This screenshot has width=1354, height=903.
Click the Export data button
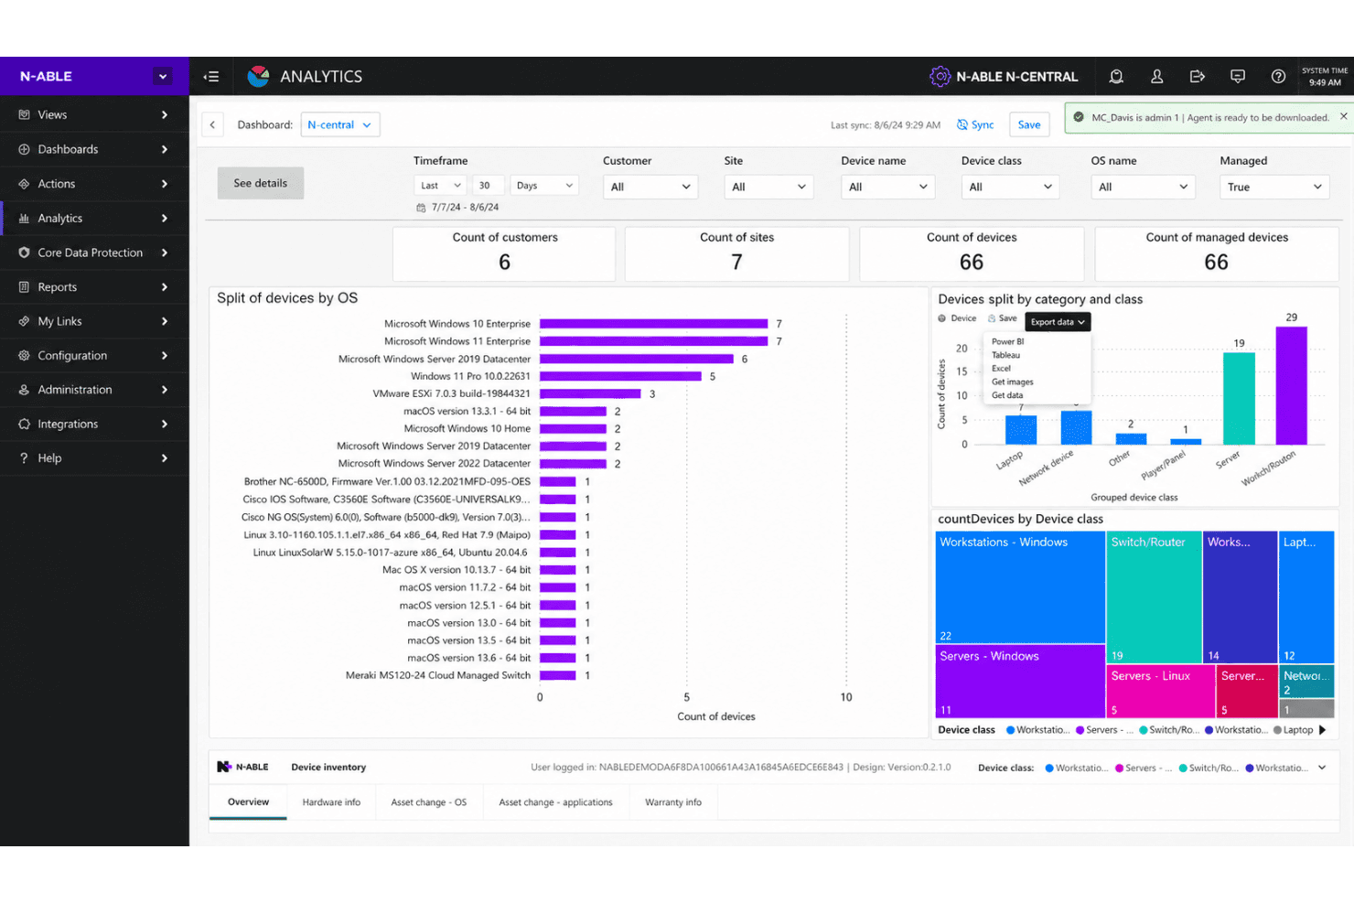tap(1058, 322)
